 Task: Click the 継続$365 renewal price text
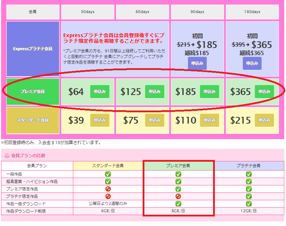pyautogui.click(x=252, y=53)
